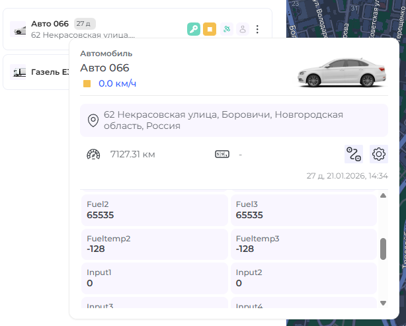This screenshot has width=406, height=326.
Task: Click the driver person icon
Action: coord(243,29)
